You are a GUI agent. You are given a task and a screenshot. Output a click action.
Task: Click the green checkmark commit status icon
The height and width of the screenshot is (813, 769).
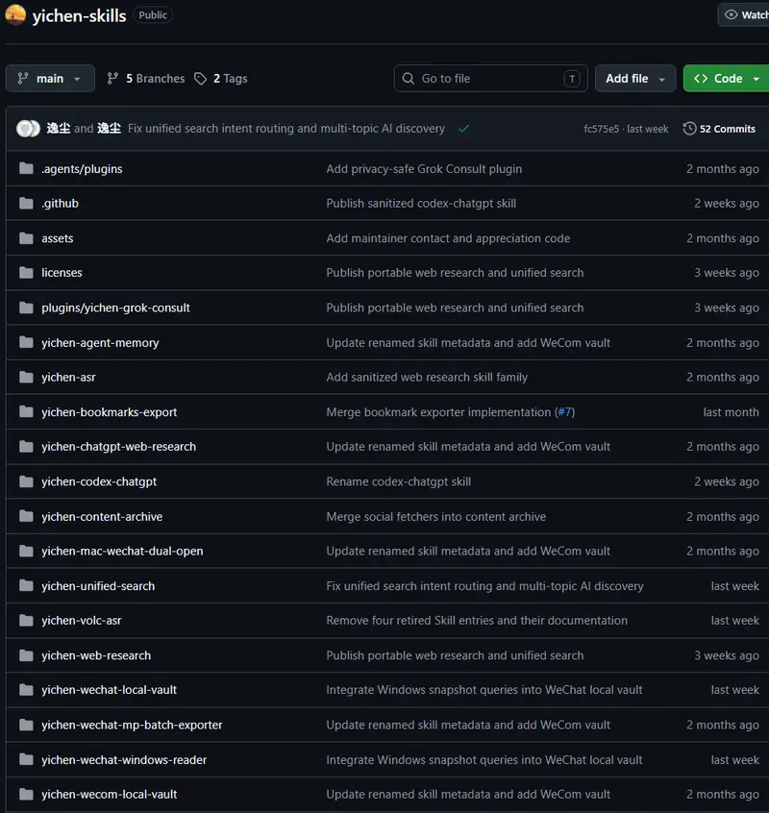tap(463, 129)
